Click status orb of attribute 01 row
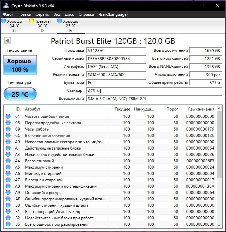The width and height of the screenshot is (226, 232). click(x=8, y=116)
